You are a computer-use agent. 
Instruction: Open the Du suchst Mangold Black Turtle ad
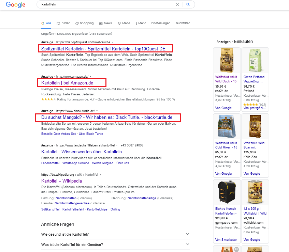[107, 117]
